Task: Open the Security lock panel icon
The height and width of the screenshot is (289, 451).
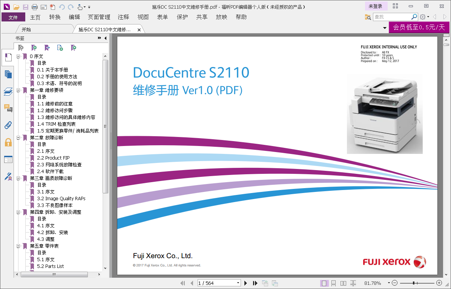Action: 8,142
